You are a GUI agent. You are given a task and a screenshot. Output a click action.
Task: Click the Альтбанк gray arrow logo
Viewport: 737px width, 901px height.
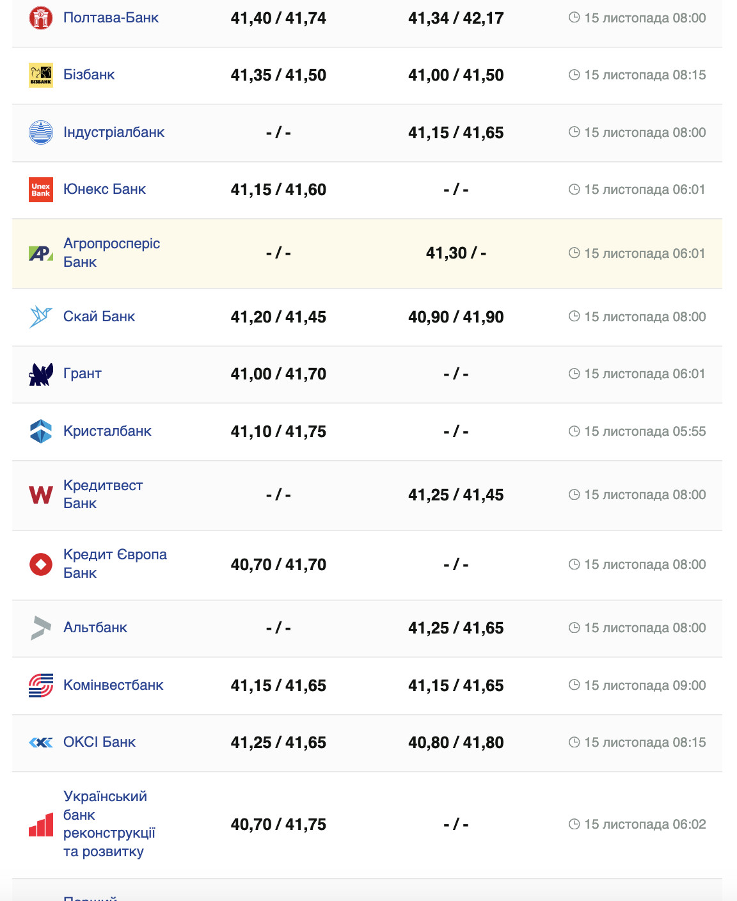coord(41,628)
